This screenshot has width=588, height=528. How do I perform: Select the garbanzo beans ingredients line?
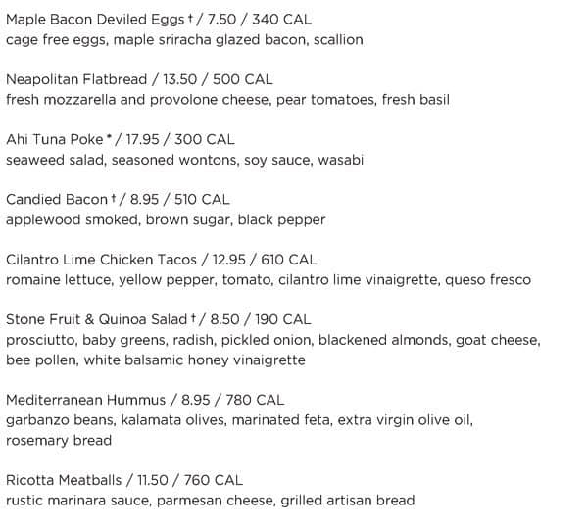pos(239,420)
